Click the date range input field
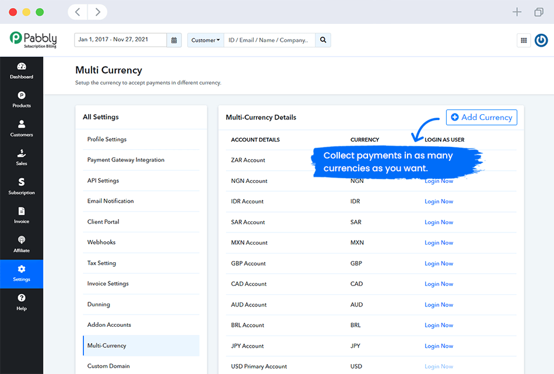Viewport: 554px width, 374px height. [121, 40]
